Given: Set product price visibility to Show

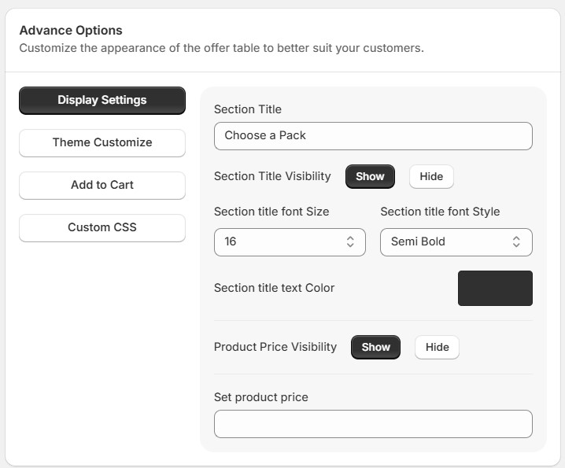Looking at the screenshot, I should point(375,347).
